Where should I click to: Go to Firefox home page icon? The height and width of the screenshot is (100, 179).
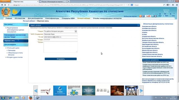(177, 5)
